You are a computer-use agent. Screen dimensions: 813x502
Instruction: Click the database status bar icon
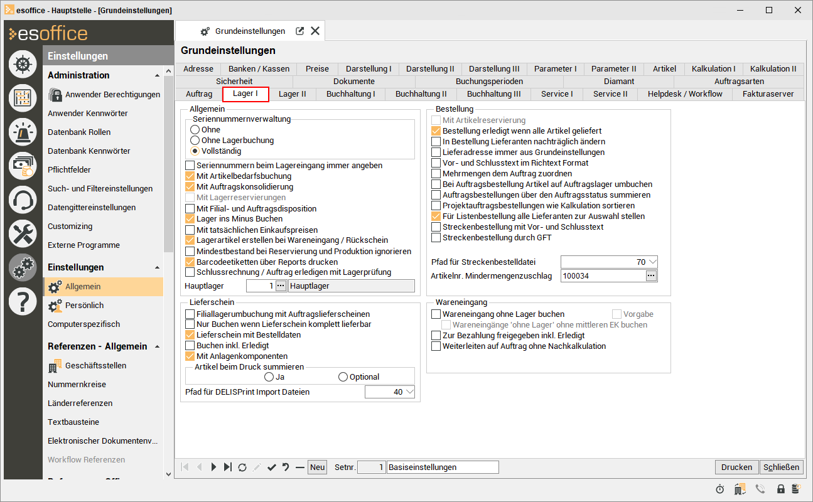point(795,489)
